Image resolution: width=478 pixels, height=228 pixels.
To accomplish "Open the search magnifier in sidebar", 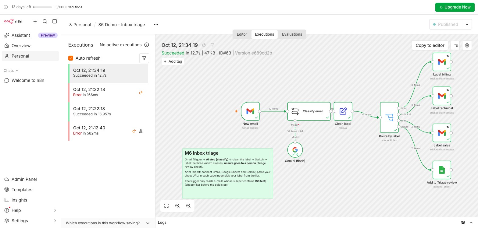I will [45, 21].
